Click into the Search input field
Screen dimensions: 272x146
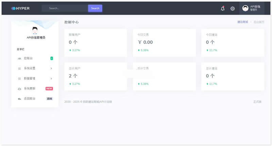pos(65,8)
